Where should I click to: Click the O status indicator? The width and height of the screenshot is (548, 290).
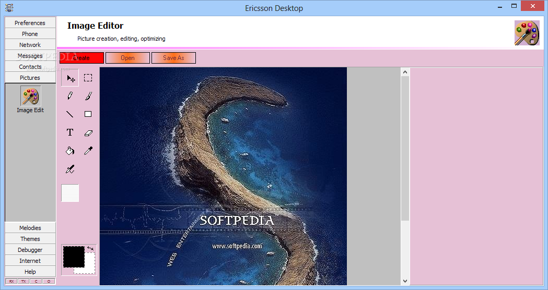(x=49, y=281)
